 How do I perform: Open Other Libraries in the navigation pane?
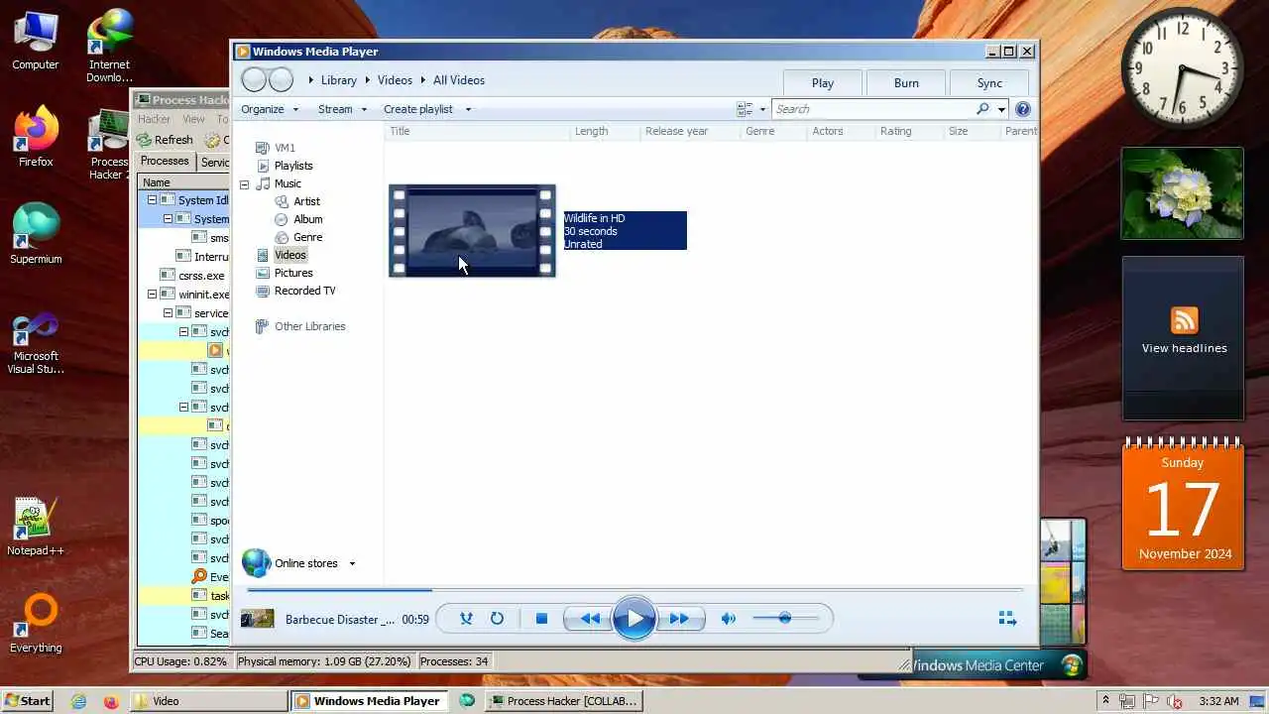point(309,326)
